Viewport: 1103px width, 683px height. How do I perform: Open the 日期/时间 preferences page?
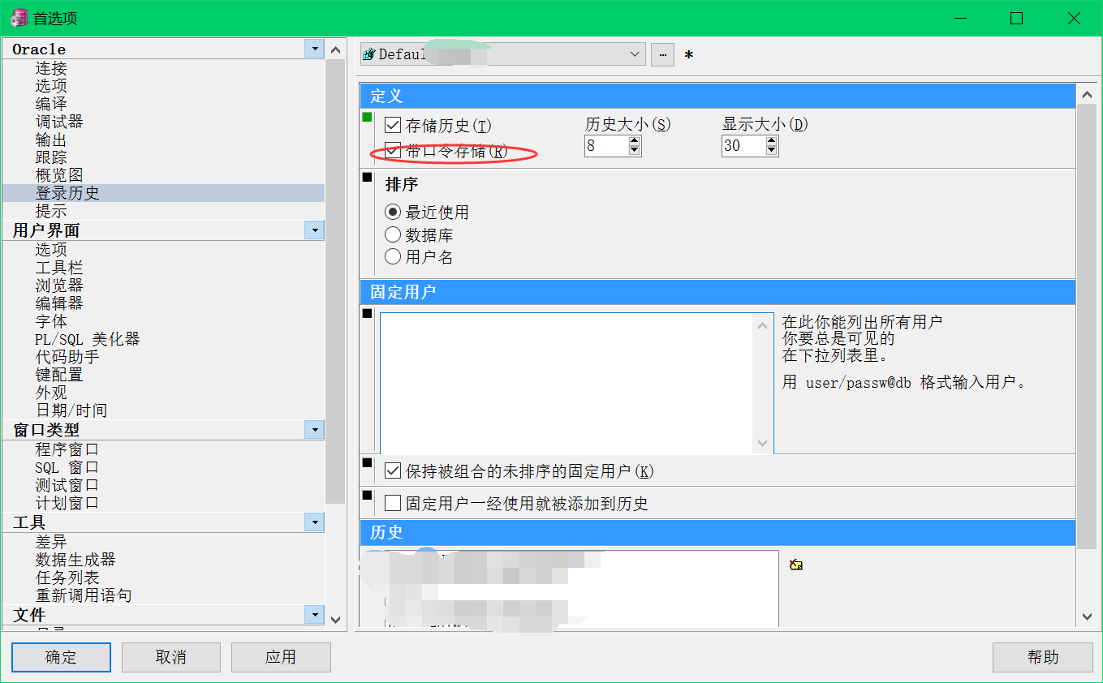tap(71, 410)
